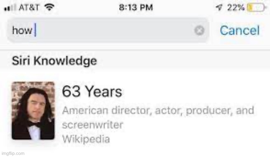
Task: Open the long-haired man's portrait thumbnail
Action: [33, 110]
